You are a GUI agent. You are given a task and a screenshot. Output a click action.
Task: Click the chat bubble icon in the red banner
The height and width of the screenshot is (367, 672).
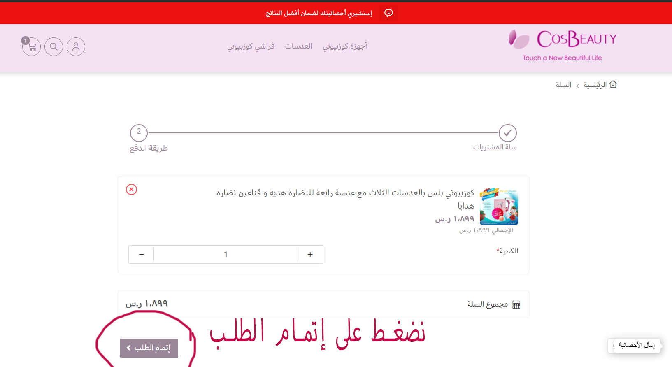point(388,13)
